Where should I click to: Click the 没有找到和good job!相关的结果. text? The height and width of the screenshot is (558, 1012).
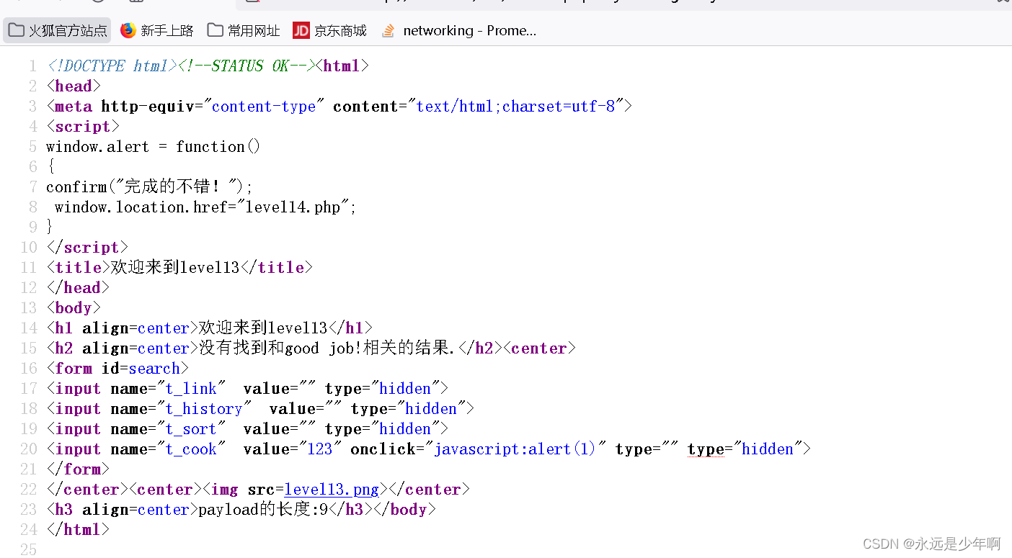point(327,348)
